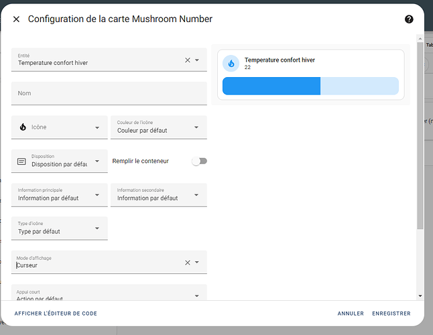The width and height of the screenshot is (433, 335).
Task: Click the scrollbar down arrow
Action: 420,296
